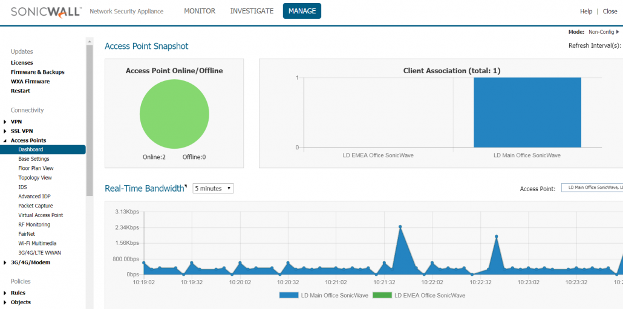Click the 3.13Kbps axis label

click(x=127, y=212)
